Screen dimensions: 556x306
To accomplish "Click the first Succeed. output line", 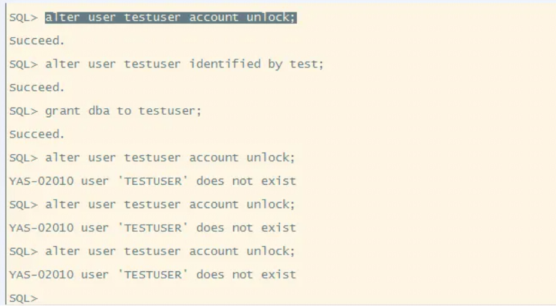I will [37, 41].
